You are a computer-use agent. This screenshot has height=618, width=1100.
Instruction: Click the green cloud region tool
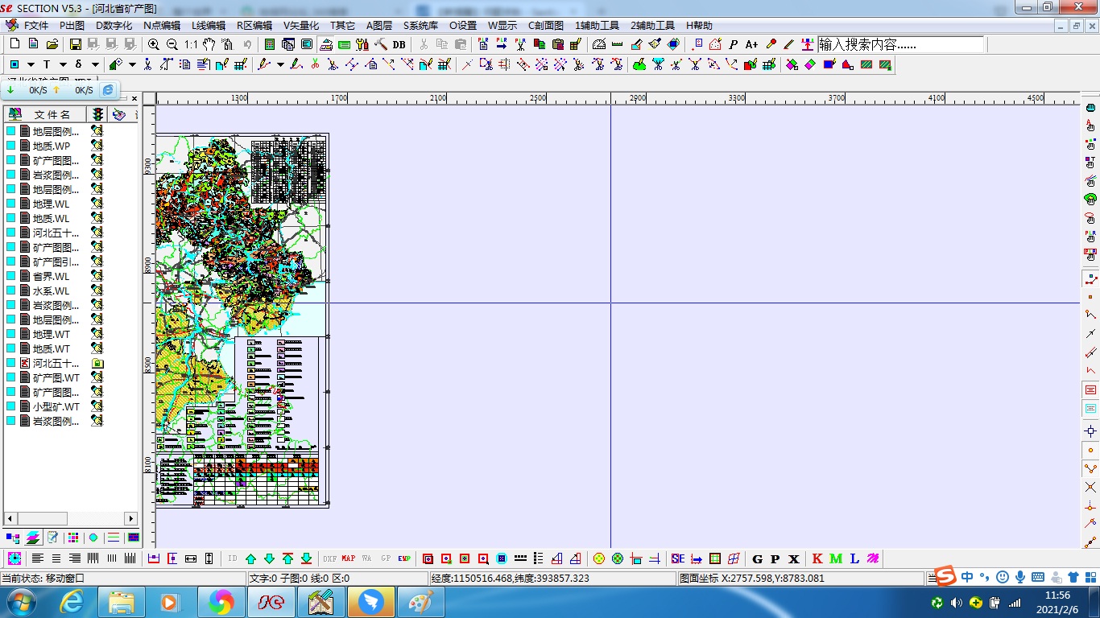[x=639, y=64]
